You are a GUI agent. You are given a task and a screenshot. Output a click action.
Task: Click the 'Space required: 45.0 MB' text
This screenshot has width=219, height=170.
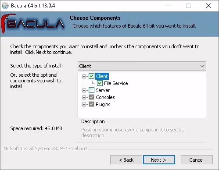(x=36, y=128)
